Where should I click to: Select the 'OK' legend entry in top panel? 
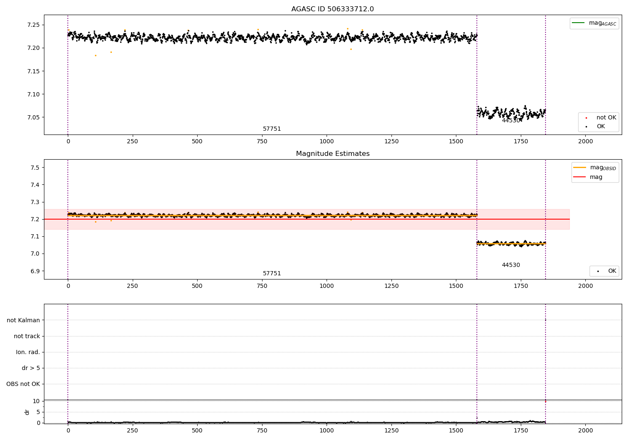(x=601, y=127)
